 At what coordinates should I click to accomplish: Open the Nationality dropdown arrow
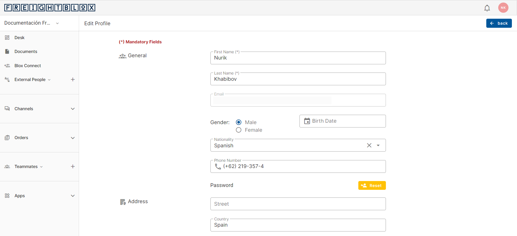pos(378,145)
